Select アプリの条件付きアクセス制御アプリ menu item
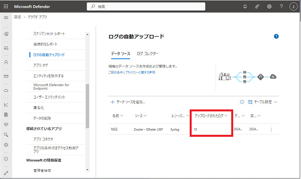The image size is (301, 179). click(x=56, y=150)
